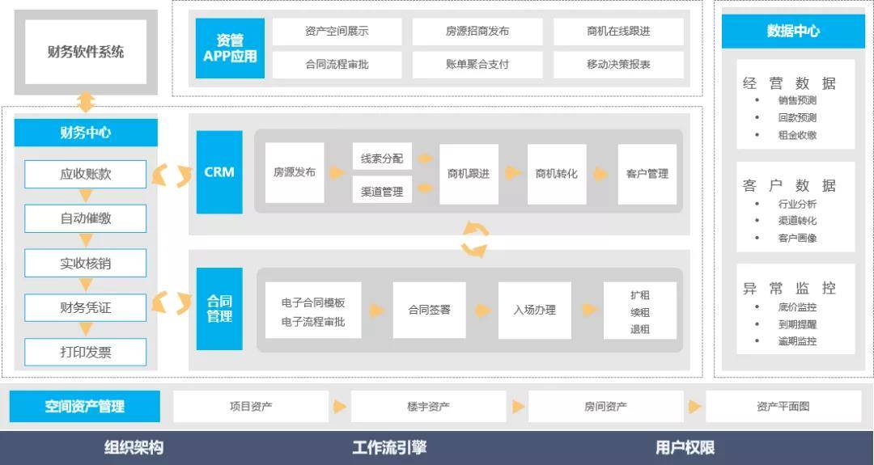Select 用户权限 in bottom bar
The height and width of the screenshot is (465, 874).
click(x=685, y=448)
